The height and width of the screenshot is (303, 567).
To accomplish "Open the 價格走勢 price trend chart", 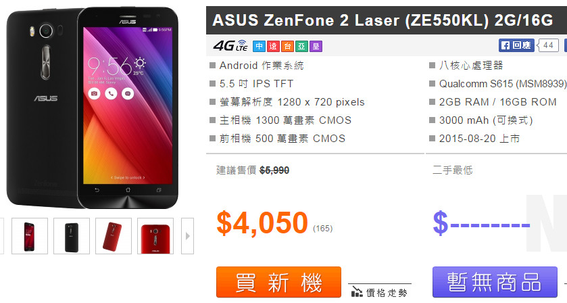I will tap(380, 292).
